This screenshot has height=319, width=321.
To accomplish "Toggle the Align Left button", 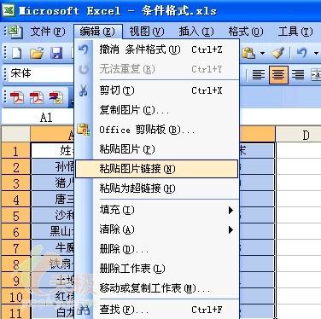I will (x=259, y=75).
